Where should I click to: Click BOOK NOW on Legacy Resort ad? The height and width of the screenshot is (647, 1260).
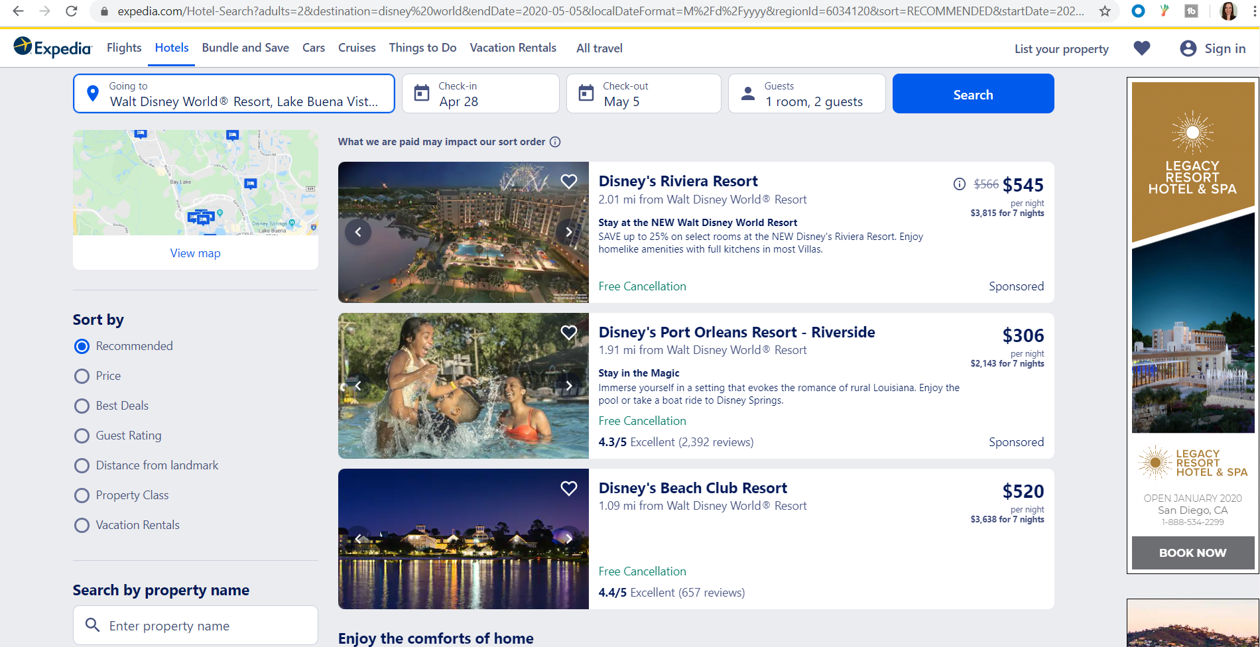pos(1192,553)
